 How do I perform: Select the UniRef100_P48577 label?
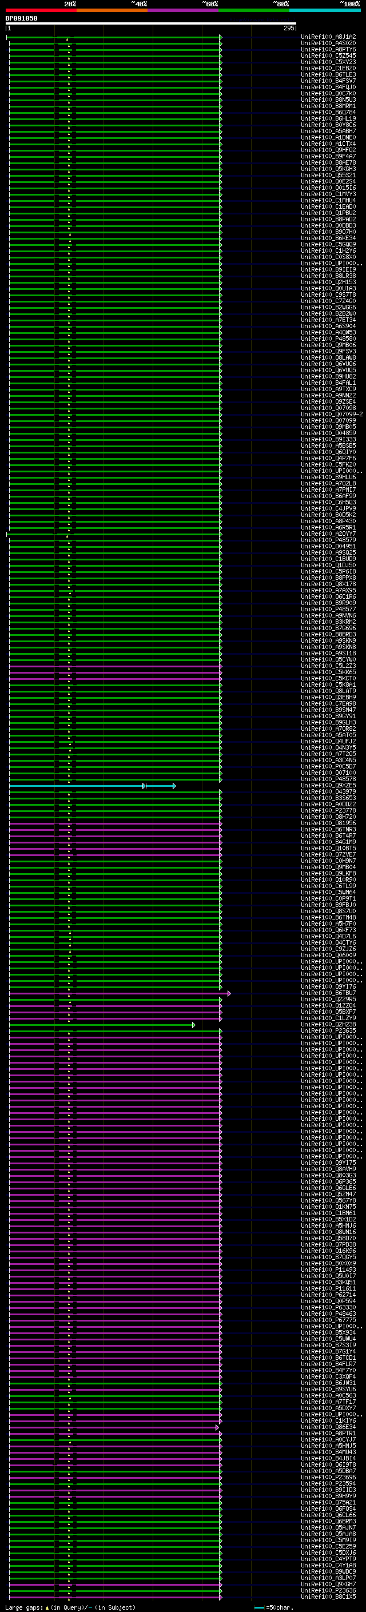tap(328, 609)
